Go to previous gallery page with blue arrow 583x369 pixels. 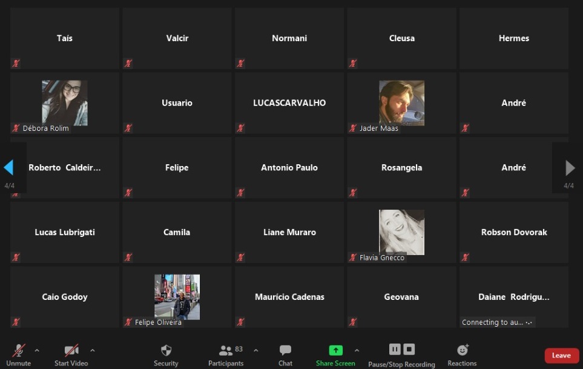click(x=8, y=167)
